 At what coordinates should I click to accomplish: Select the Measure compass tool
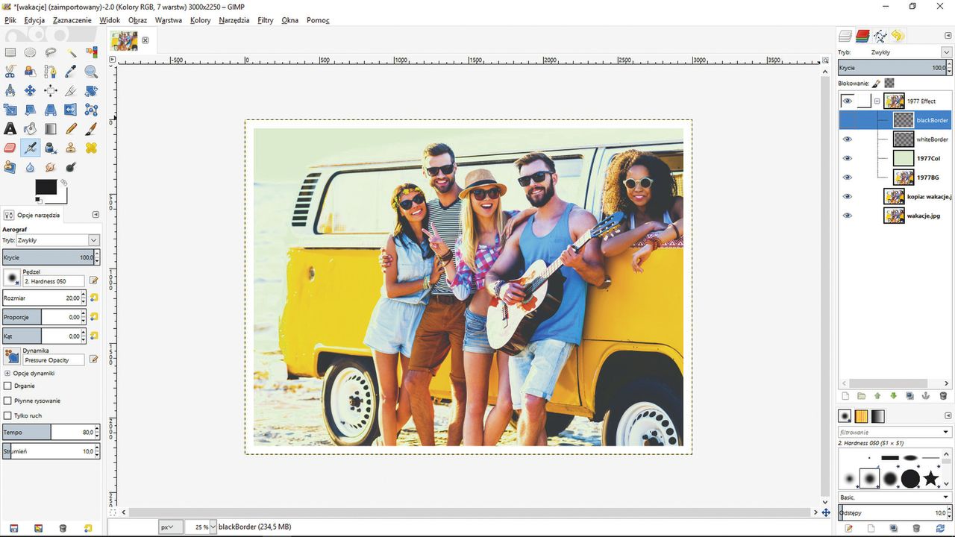click(10, 91)
